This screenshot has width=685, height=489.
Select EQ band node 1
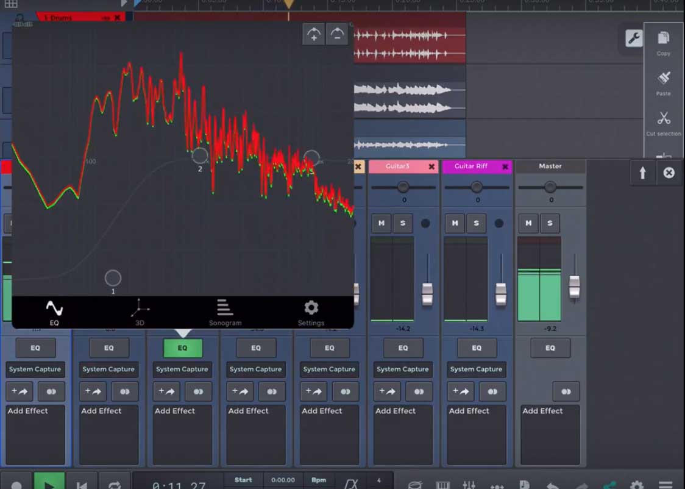point(113,279)
